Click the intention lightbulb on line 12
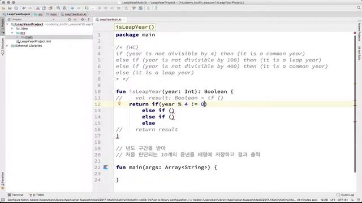Image resolution: width=362 pixels, height=203 pixels. tap(119, 104)
